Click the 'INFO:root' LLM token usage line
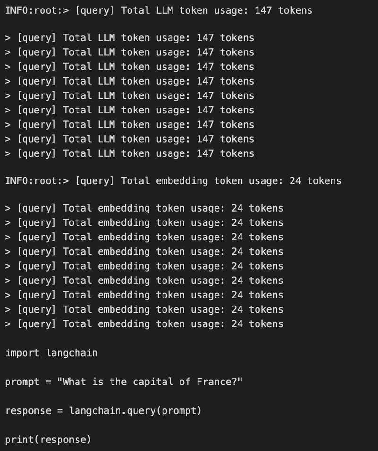The height and width of the screenshot is (451, 378). click(159, 11)
